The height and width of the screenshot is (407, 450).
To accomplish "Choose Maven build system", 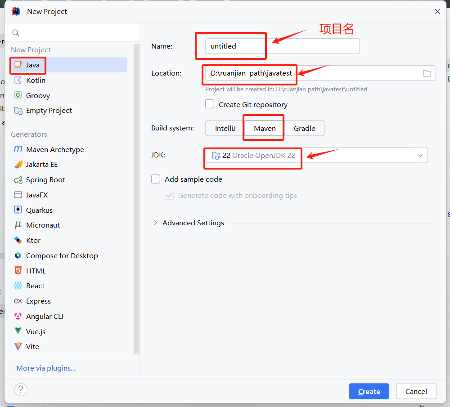I will click(265, 128).
